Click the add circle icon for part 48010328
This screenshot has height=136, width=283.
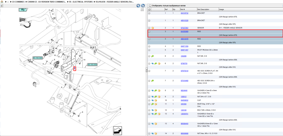click(149, 21)
